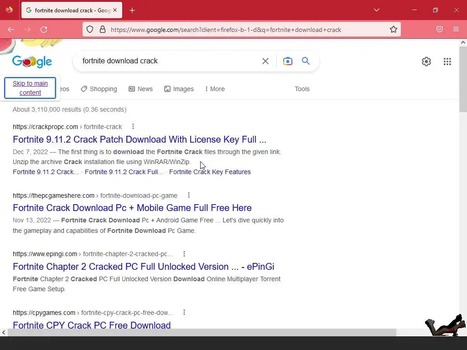Expand the More search filters
467x350 pixels.
(215, 89)
